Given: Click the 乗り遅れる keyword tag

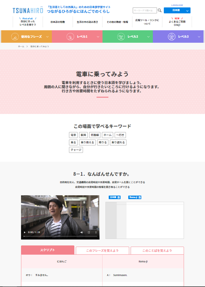Looking at the screenshot, I should click(x=118, y=142).
